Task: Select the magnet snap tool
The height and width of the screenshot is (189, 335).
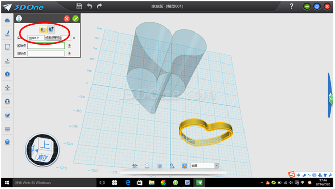Action: (x=7, y=101)
